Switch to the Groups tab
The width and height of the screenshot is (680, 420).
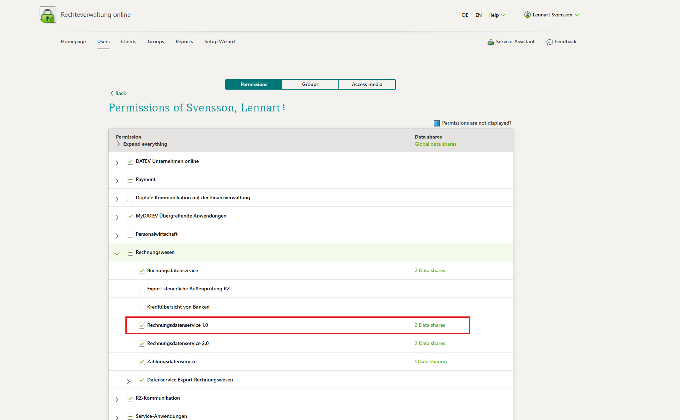310,84
